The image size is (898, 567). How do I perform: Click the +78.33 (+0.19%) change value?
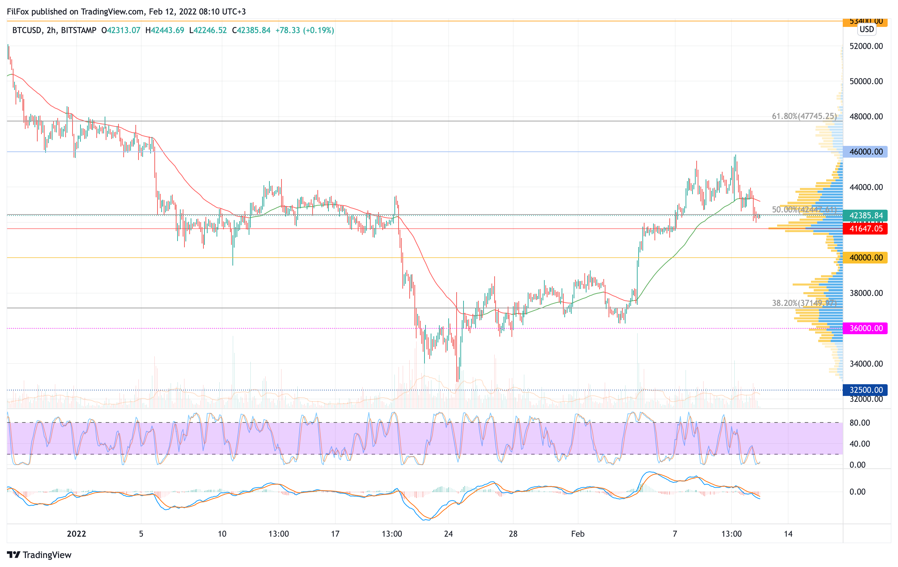click(304, 30)
